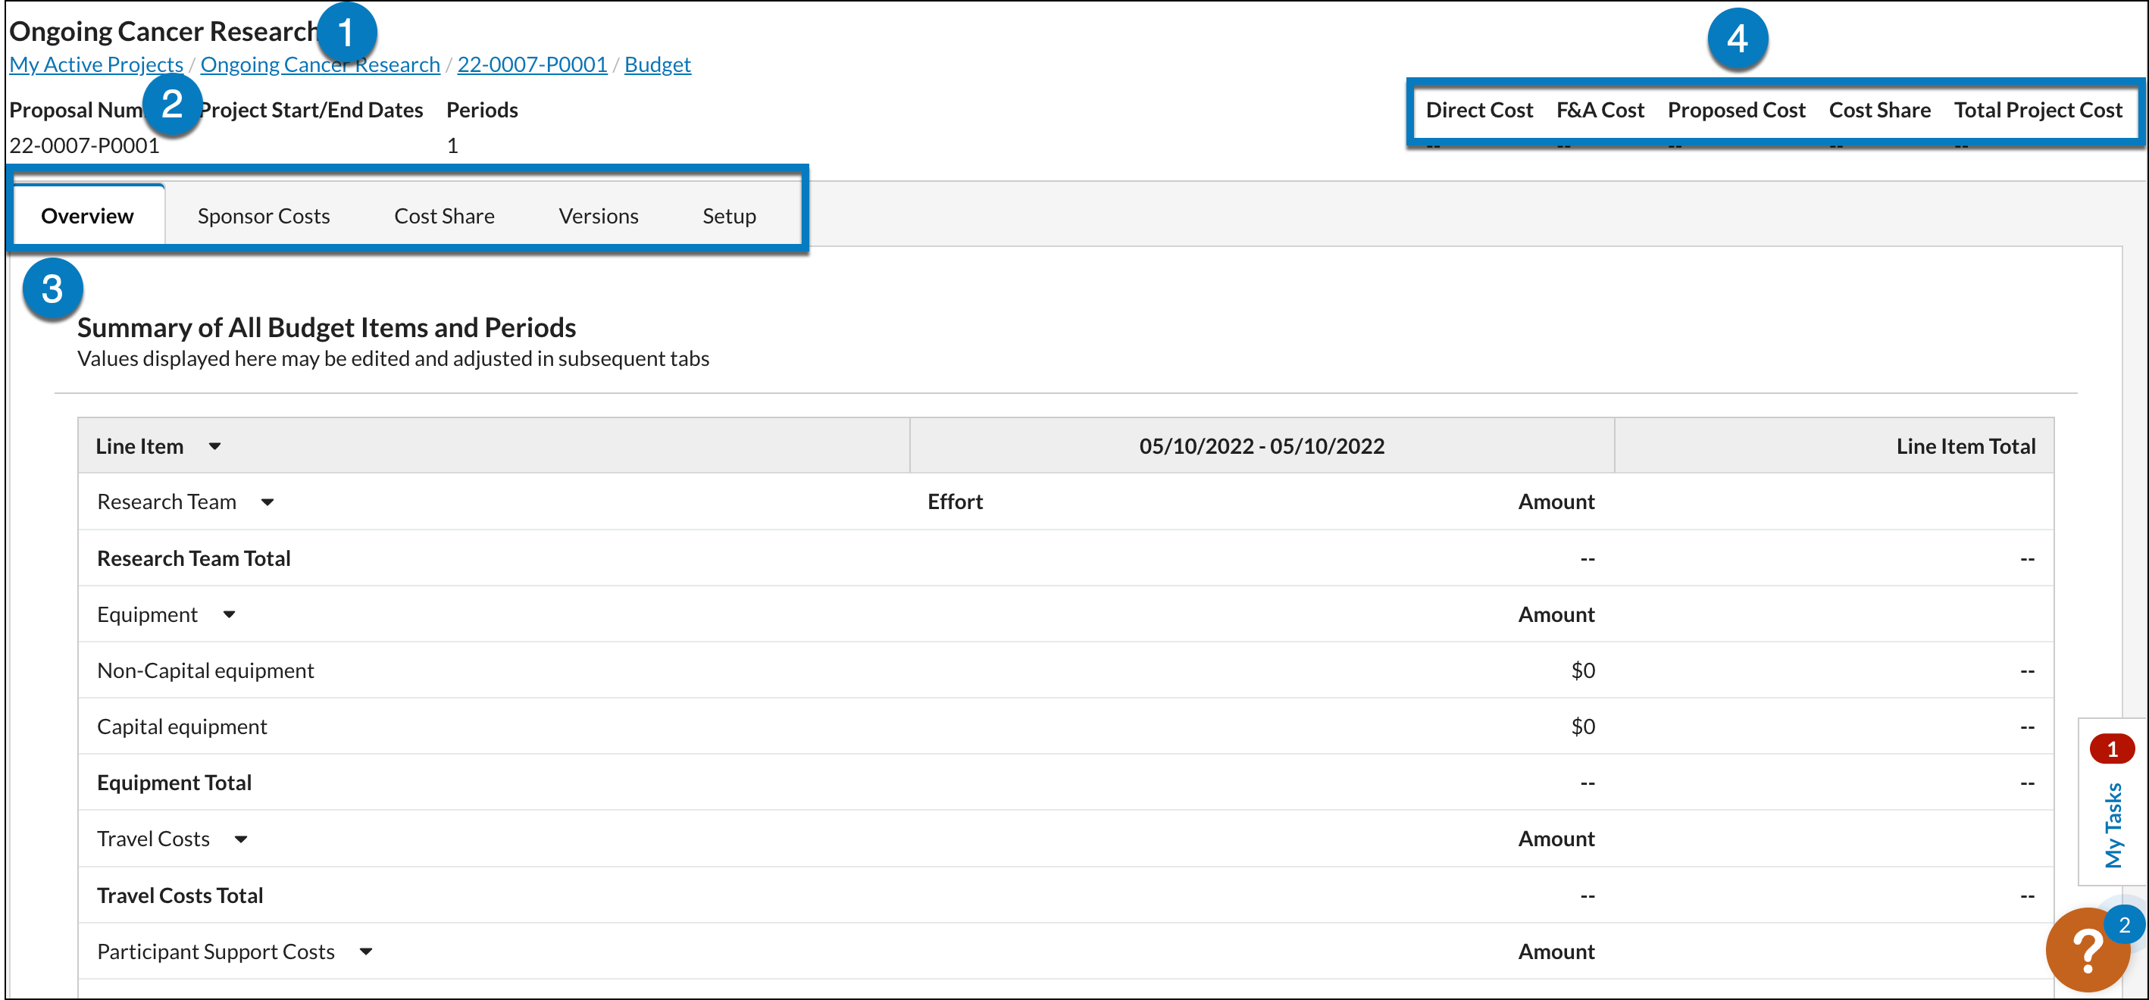Open the orange help question mark icon
Viewport: 2149px width, 1000px height.
(2086, 950)
